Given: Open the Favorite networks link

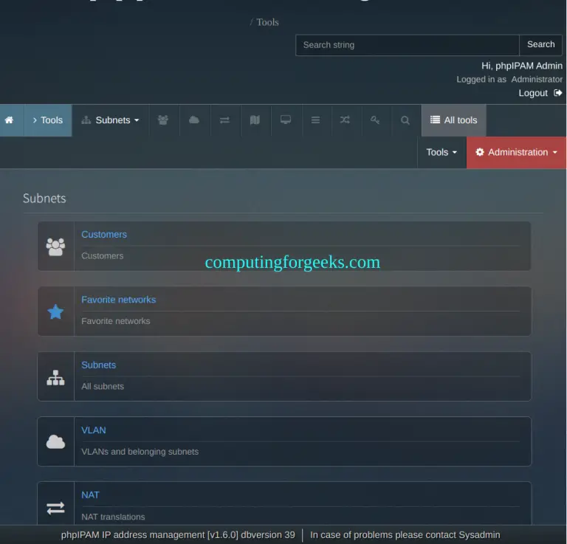Looking at the screenshot, I should (118, 300).
